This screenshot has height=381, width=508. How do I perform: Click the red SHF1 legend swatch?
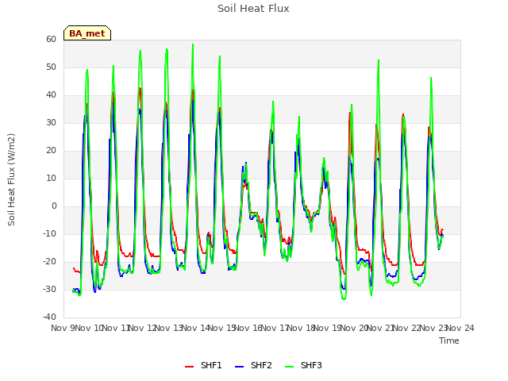190,367
